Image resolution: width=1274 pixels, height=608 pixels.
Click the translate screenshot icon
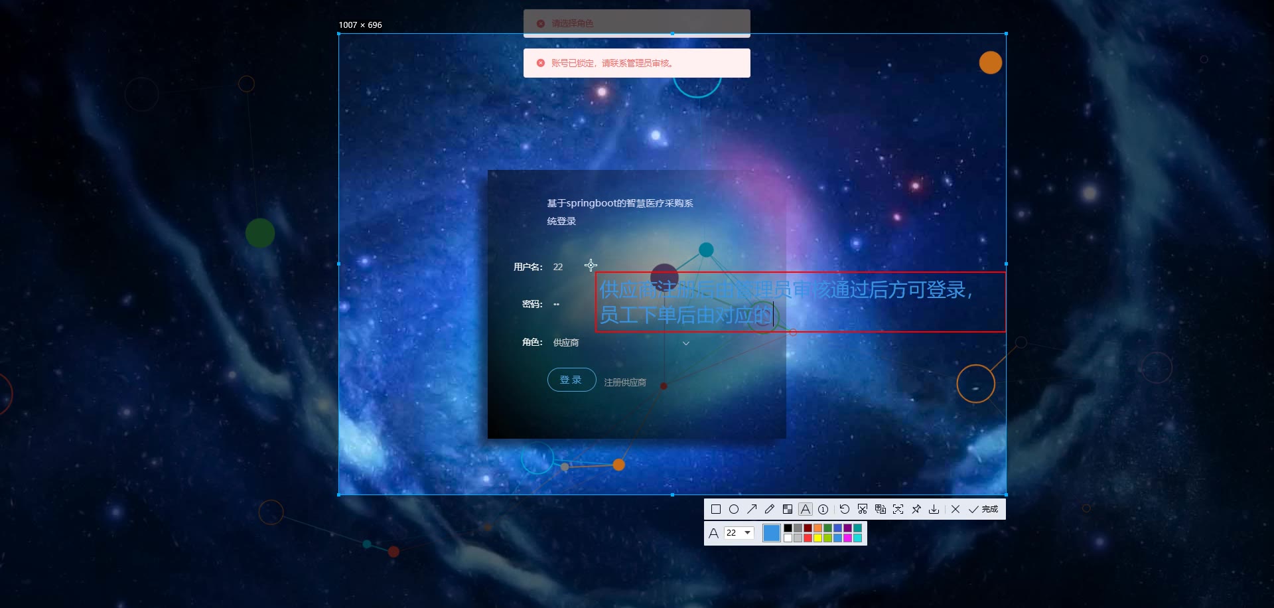881,509
